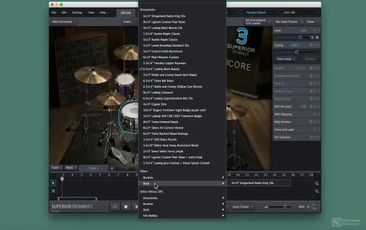Select the scissors cut tool in the track editor
This screenshot has width=366, height=230.
(x=53, y=191)
